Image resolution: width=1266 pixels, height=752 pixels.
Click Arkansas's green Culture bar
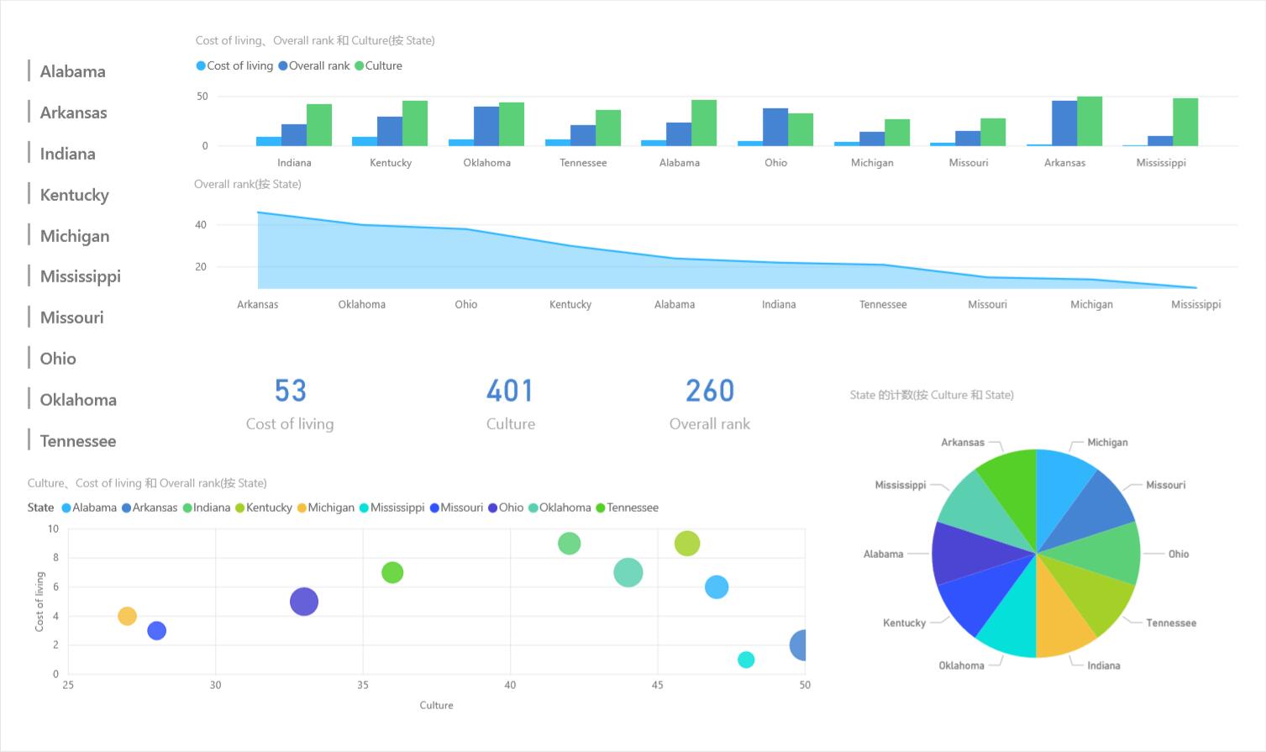(1090, 121)
